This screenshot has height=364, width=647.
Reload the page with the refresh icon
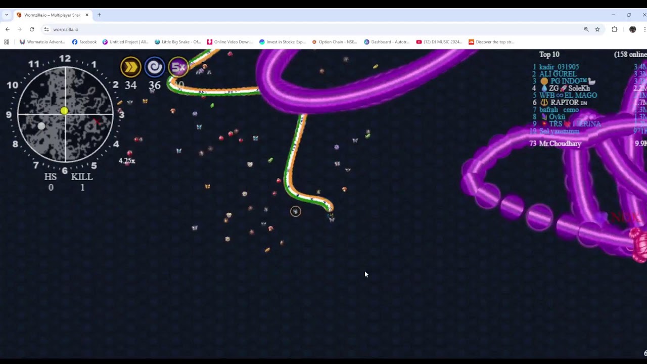[32, 29]
